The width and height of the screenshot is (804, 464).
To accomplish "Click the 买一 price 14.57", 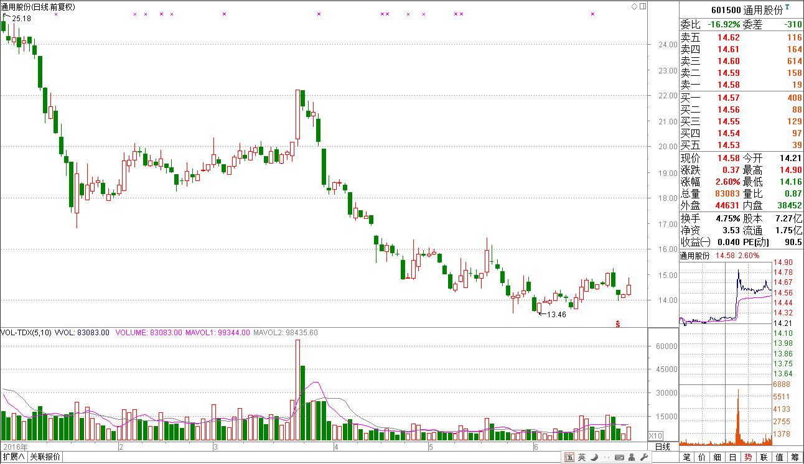I will (x=729, y=98).
